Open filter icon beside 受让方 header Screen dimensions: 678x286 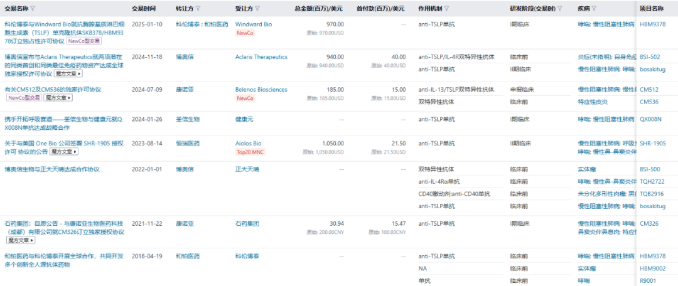click(x=257, y=8)
